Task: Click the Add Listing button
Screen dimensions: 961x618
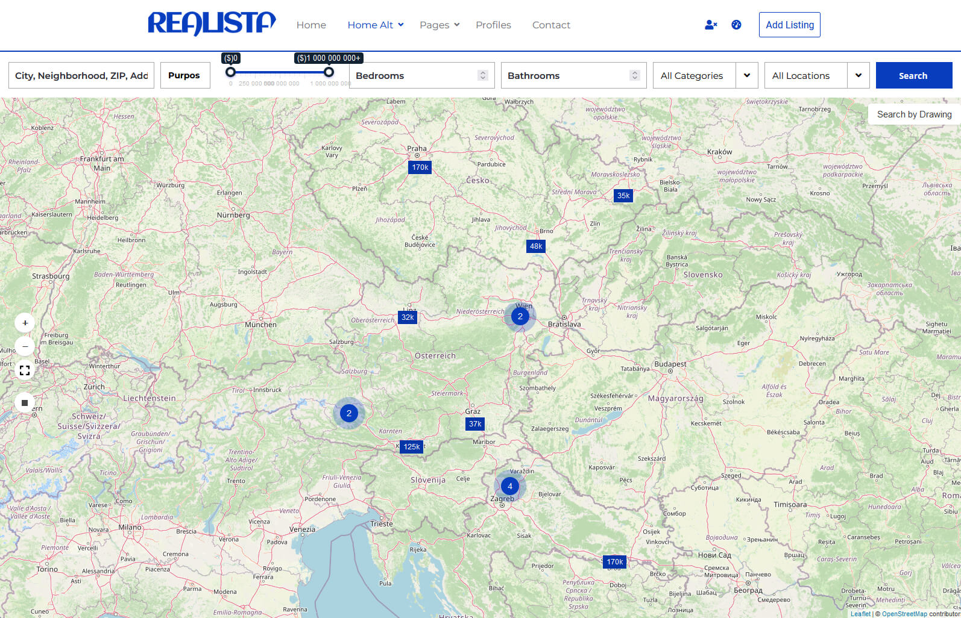Action: [790, 25]
